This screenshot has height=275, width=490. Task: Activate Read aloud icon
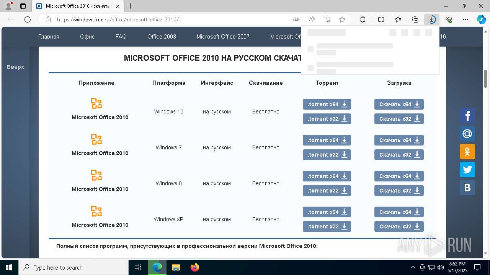coord(312,19)
